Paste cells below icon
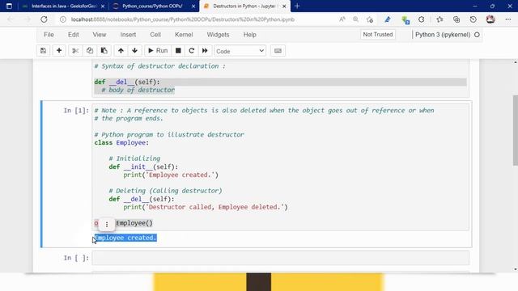Image resolution: width=518 pixels, height=291 pixels. point(104,51)
